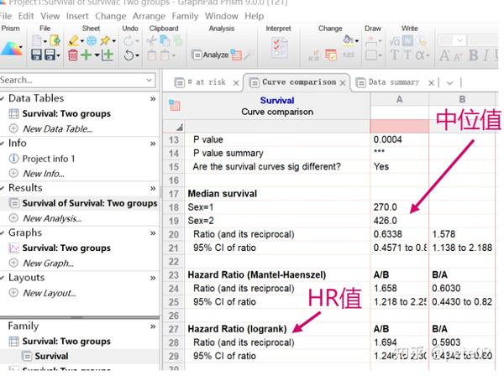Open analysis parameters via the grid icon
The image size is (504, 376).
click(x=236, y=55)
